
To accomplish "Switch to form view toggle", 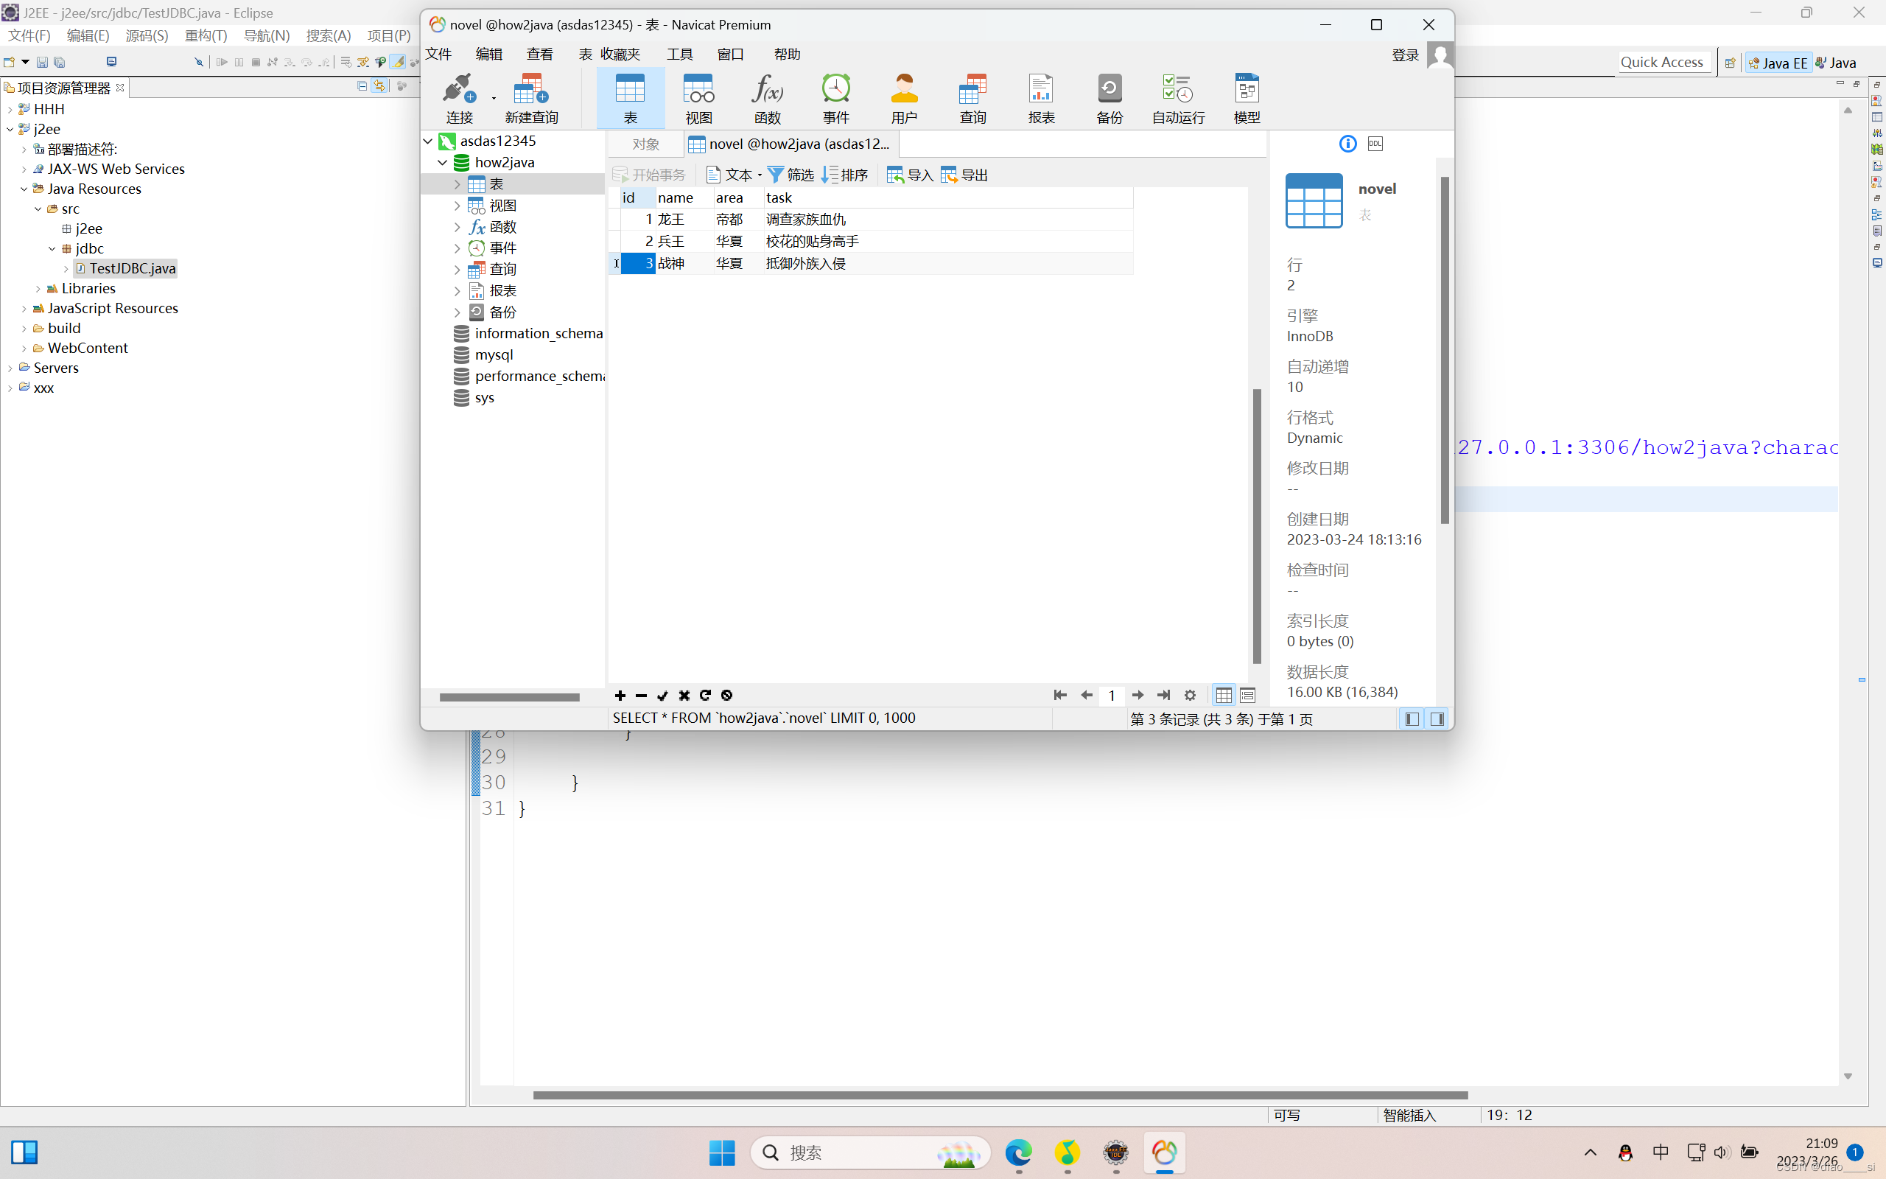I will (x=1248, y=696).
